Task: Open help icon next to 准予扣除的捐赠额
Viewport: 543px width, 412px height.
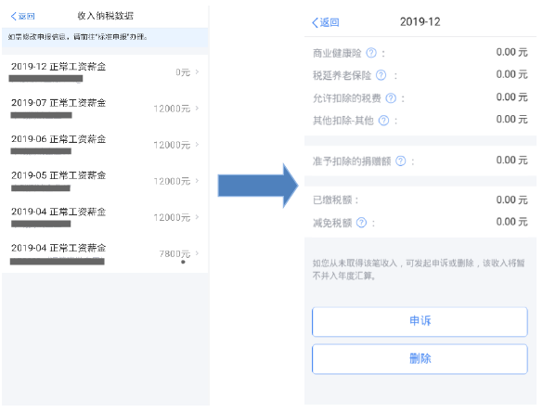Action: pyautogui.click(x=400, y=161)
